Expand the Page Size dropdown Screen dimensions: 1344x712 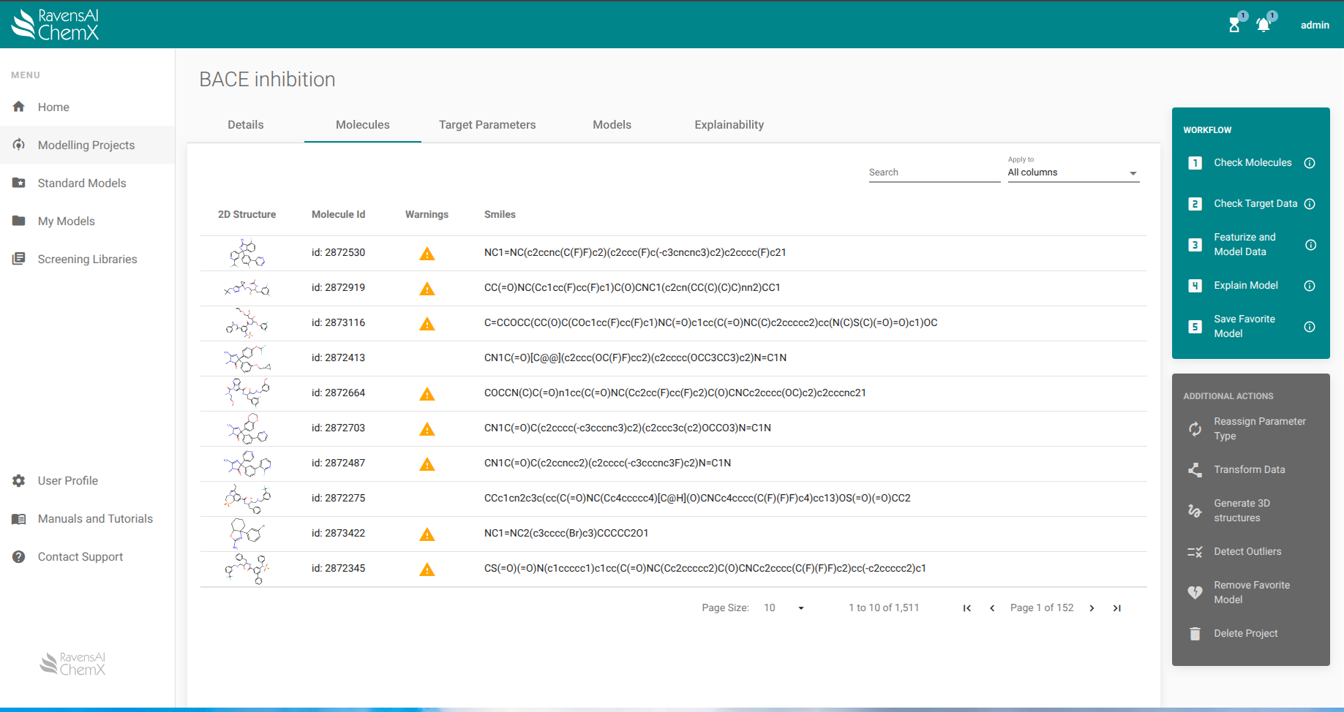784,608
